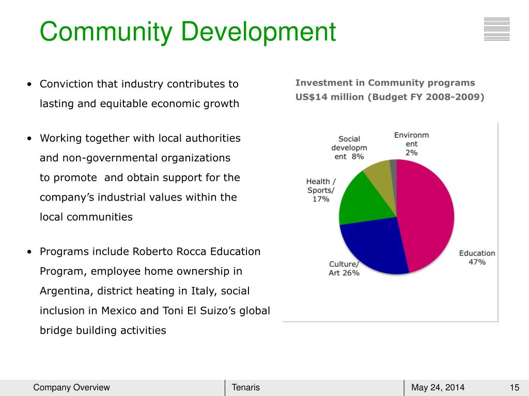Click the line 'to promote and obtain support for the'
The width and height of the screenshot is (529, 396).
click(x=139, y=177)
